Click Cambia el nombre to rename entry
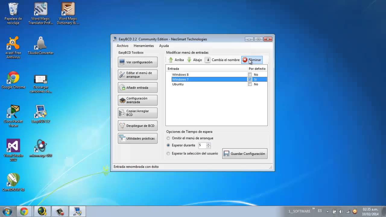Screen dimensions: 386x217 pos(223,60)
